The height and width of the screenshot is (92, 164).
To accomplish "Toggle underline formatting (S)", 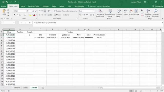I will (20, 15).
